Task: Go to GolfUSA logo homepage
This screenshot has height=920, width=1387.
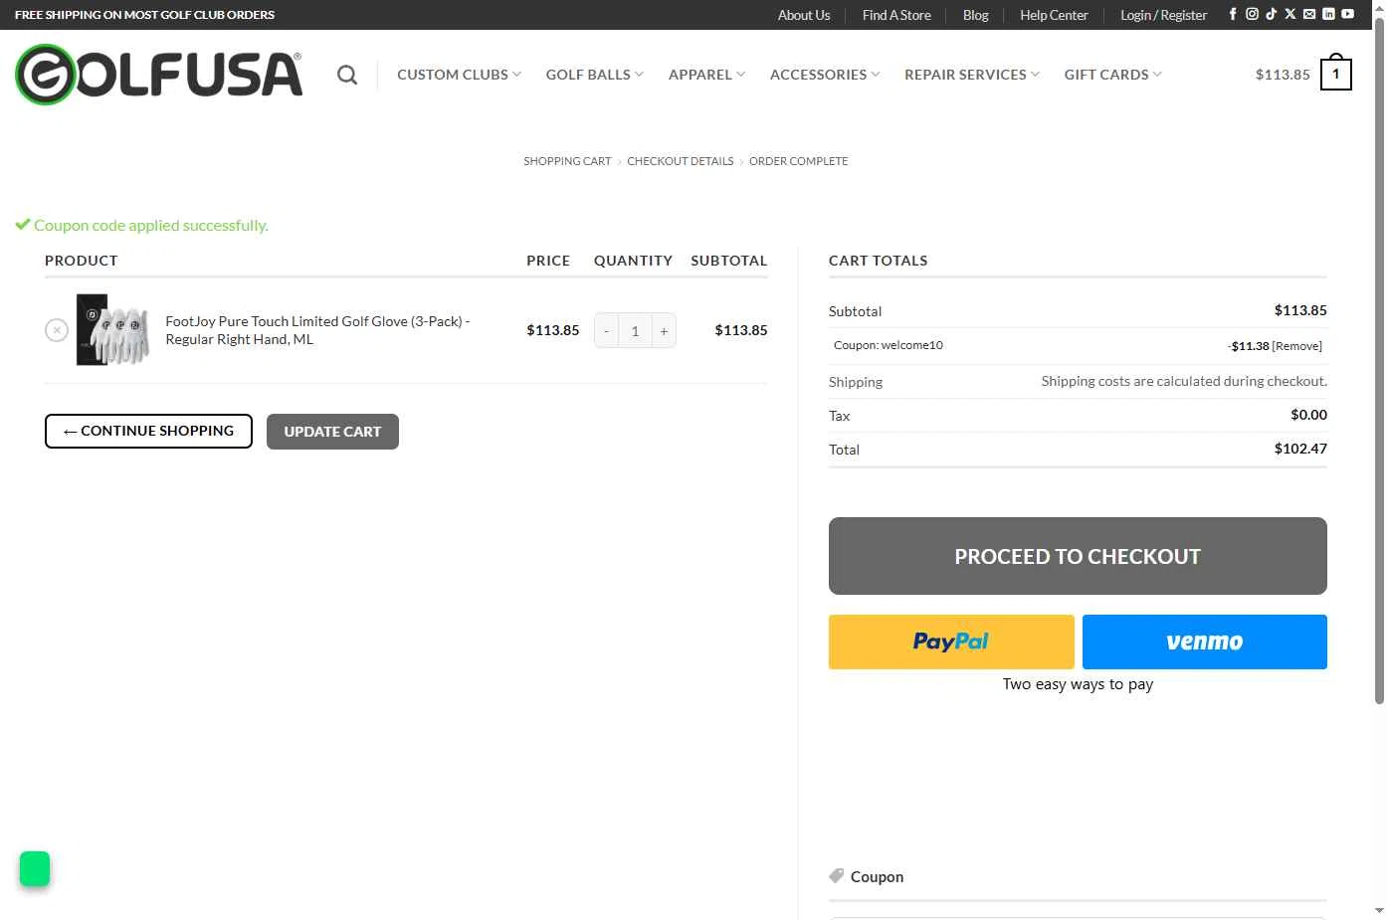Action: point(159,75)
